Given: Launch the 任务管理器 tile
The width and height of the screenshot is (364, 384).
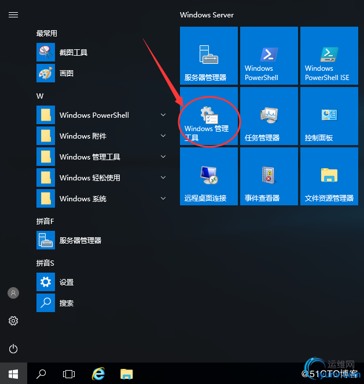Looking at the screenshot, I should [269, 116].
